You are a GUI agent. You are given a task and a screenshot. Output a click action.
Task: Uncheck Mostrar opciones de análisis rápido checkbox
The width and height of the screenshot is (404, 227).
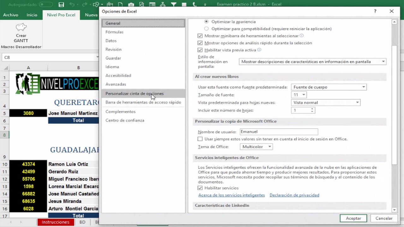tap(200, 43)
